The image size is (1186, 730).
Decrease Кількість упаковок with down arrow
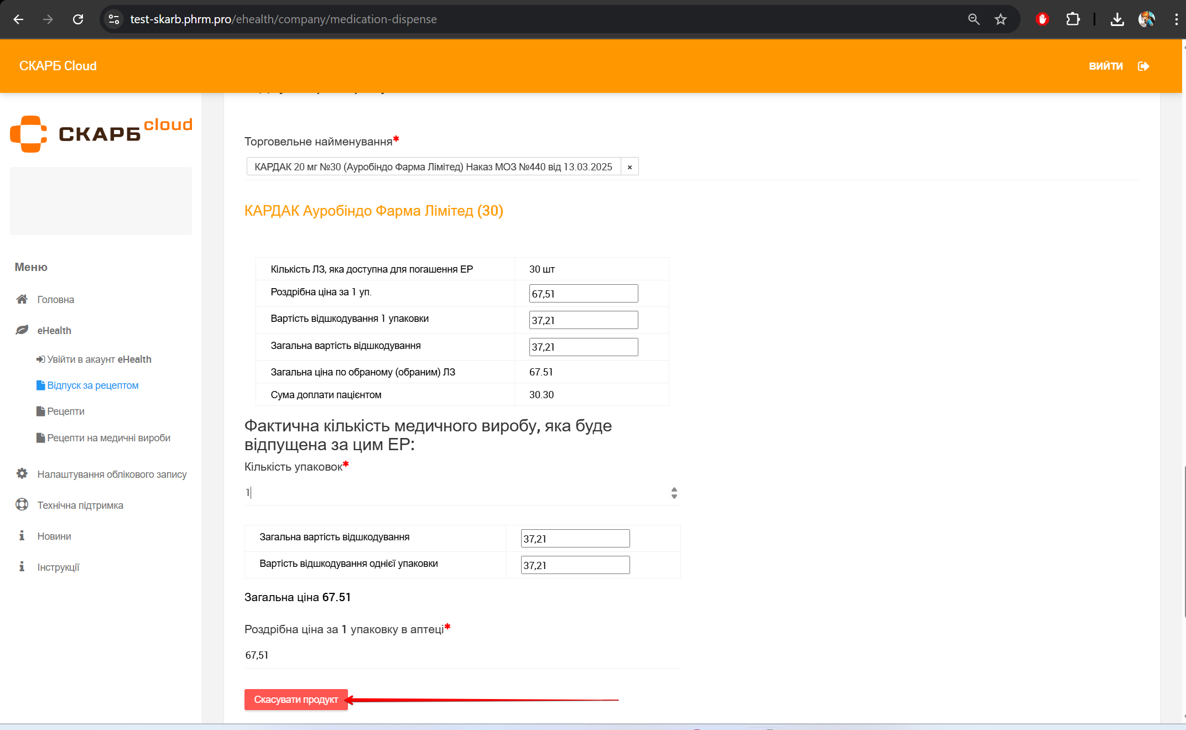(674, 497)
